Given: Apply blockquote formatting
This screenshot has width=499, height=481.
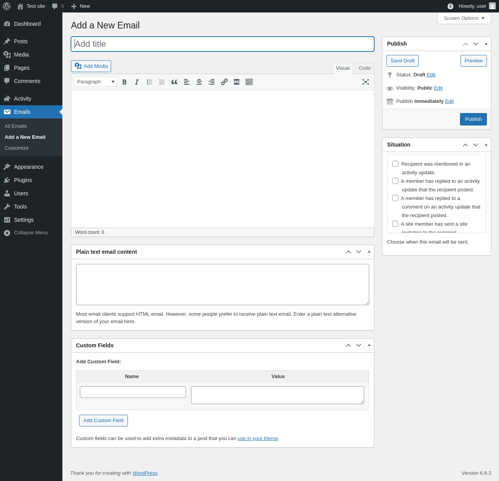Looking at the screenshot, I should [x=174, y=82].
